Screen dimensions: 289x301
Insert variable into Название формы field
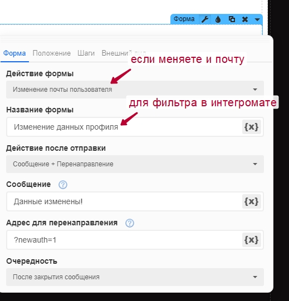(x=251, y=127)
